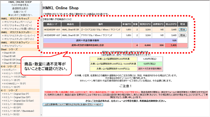
Task: Click the NEXT button to proceed
Action: click(73, 104)
